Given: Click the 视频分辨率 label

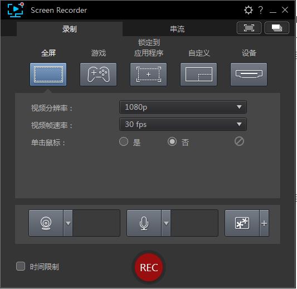Looking at the screenshot, I should point(51,108).
